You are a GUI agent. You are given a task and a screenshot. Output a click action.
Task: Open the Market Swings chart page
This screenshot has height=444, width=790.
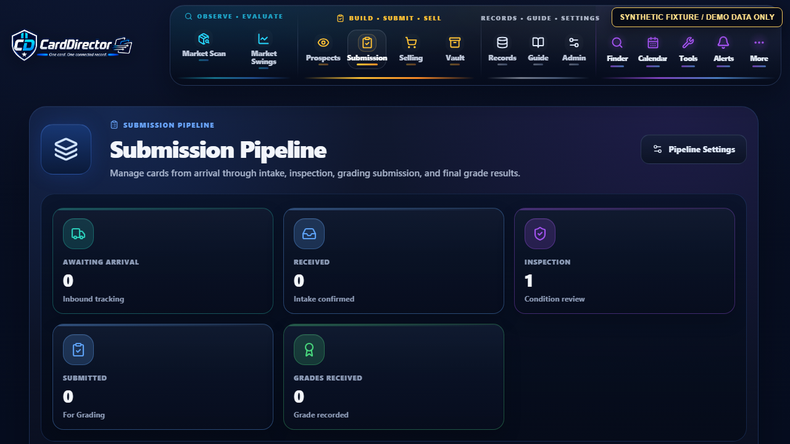click(x=264, y=49)
